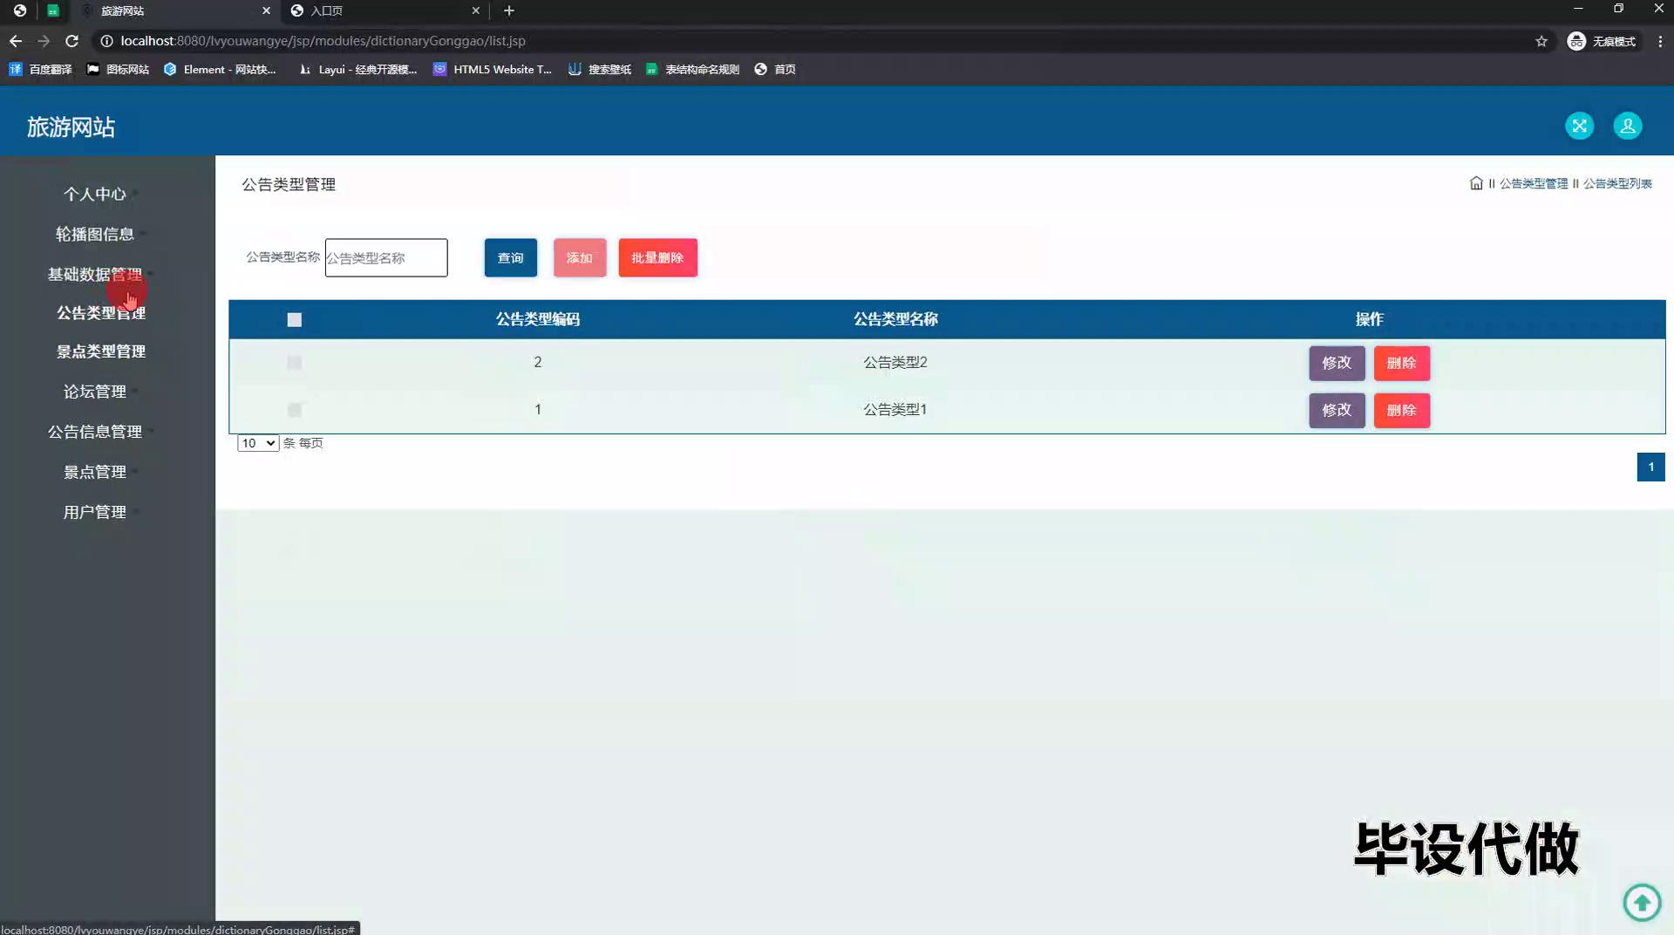Click the 旅游网站 site title
The width and height of the screenshot is (1674, 935).
click(71, 127)
